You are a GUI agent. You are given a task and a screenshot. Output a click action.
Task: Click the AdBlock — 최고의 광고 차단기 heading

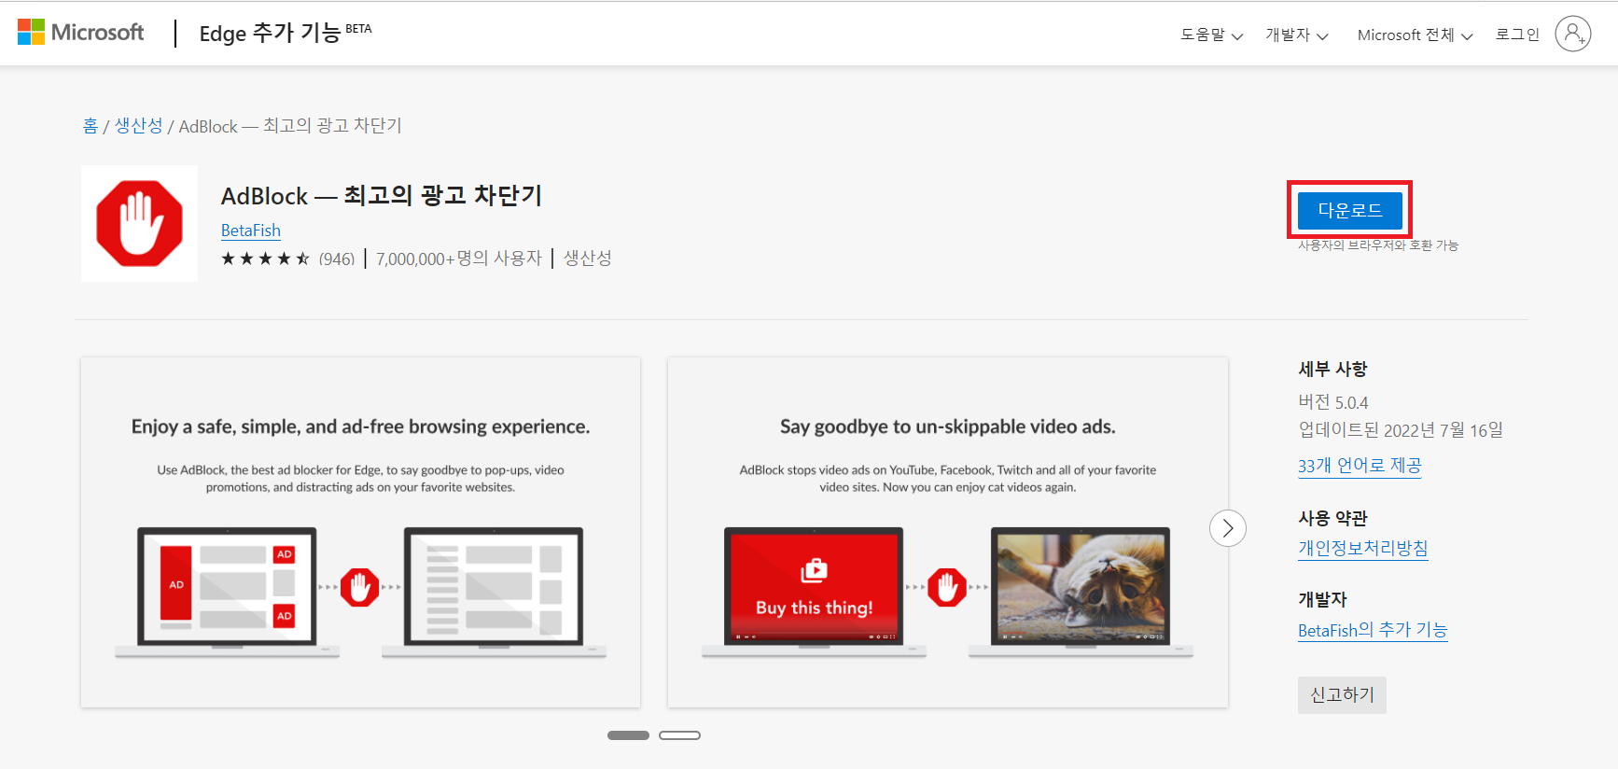382,195
